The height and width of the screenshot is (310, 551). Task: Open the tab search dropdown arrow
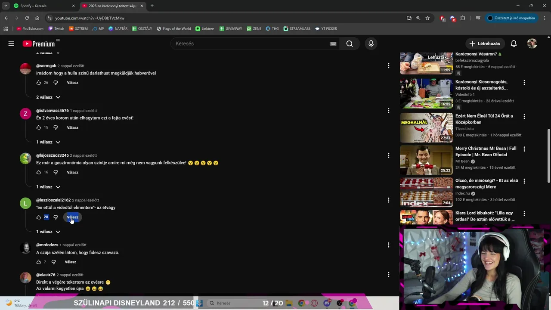5,6
